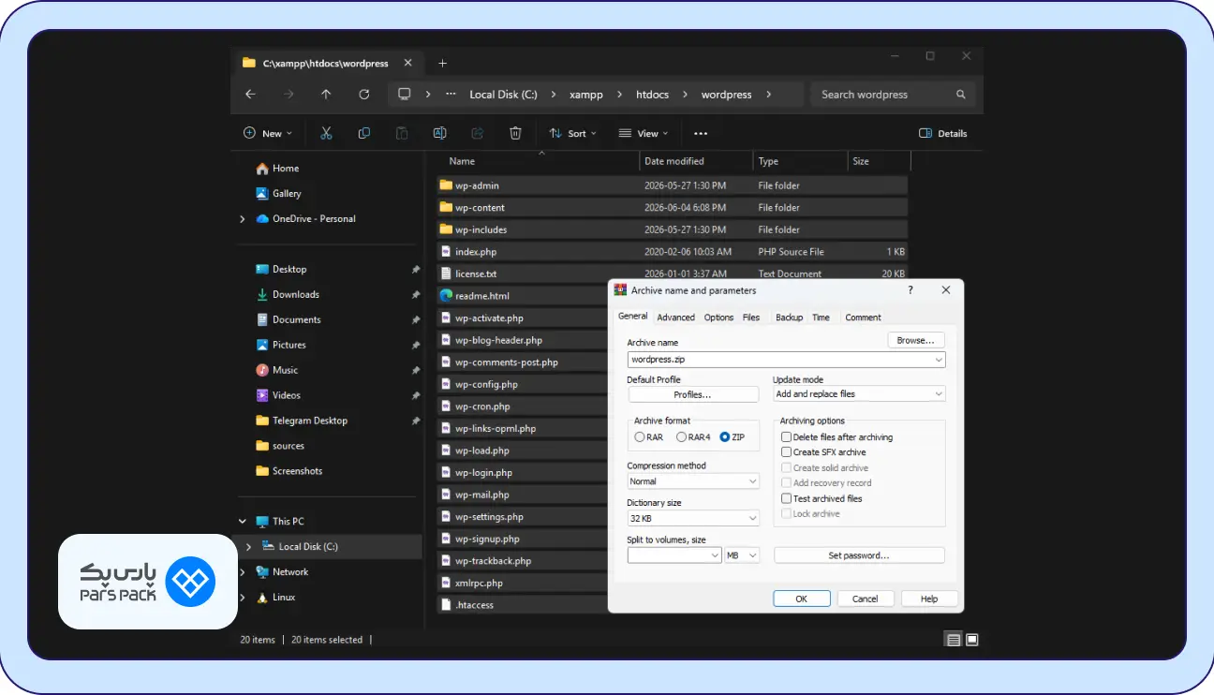The image size is (1214, 695).
Task: Go back using the Back arrow
Action: (x=250, y=95)
